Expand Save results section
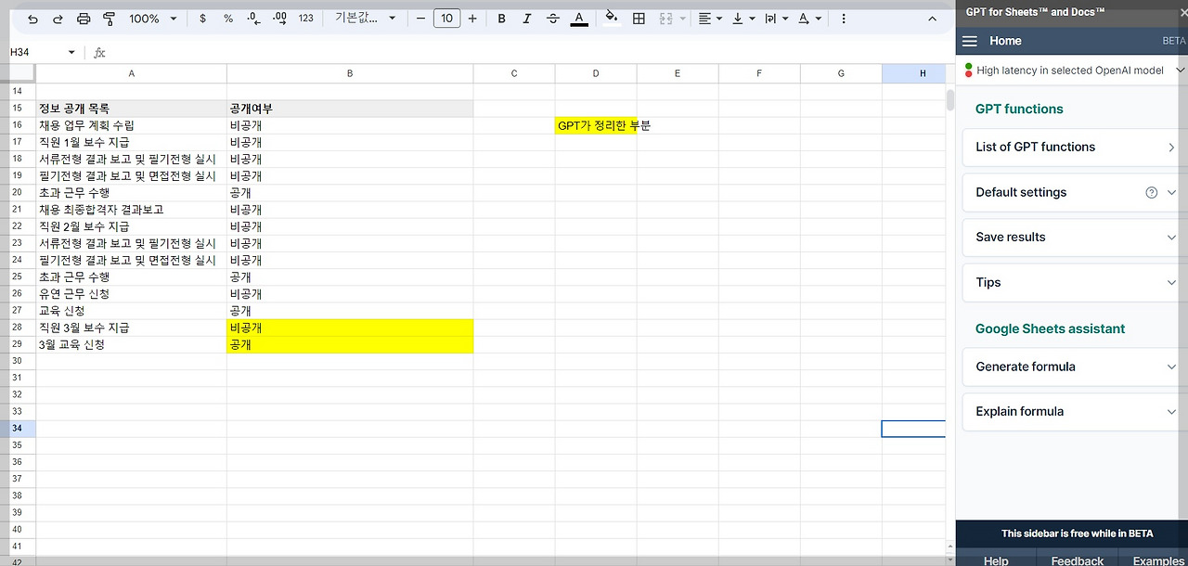The height and width of the screenshot is (566, 1188). click(x=1071, y=238)
